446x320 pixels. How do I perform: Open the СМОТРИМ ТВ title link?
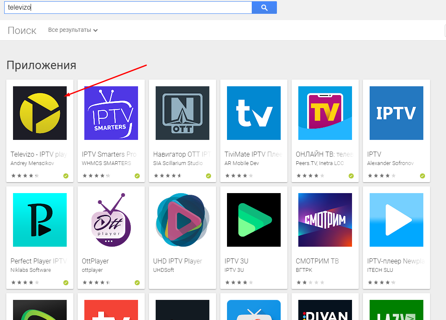click(317, 261)
